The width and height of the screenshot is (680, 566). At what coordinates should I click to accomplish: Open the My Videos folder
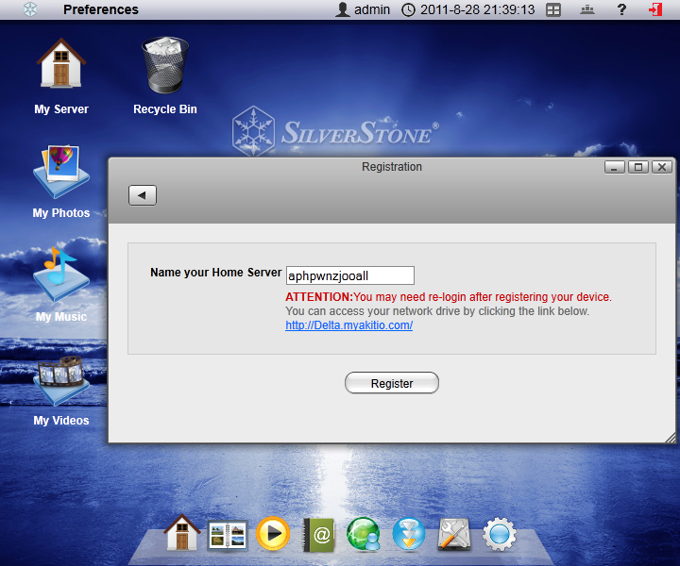pos(61,380)
